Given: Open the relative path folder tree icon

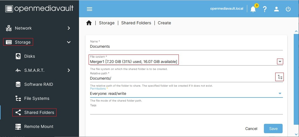Looking at the screenshot, I should [280, 77].
